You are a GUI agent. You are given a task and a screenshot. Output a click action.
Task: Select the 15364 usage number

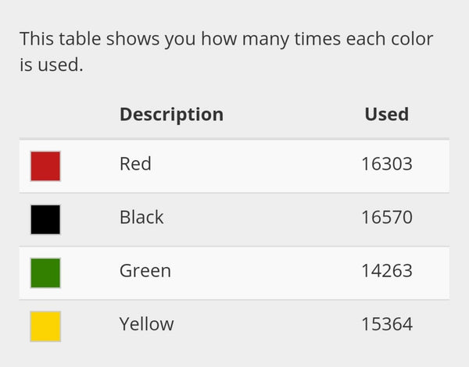[386, 324]
